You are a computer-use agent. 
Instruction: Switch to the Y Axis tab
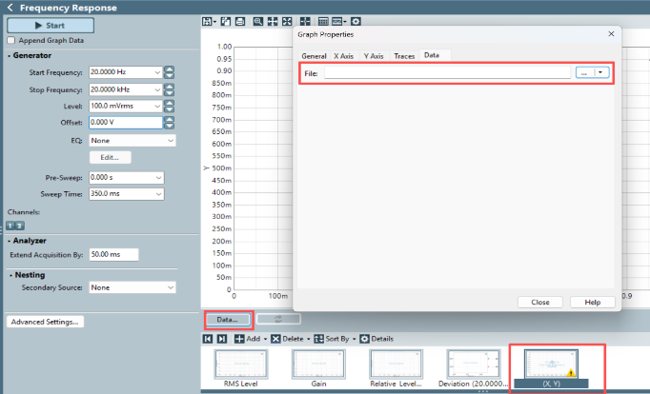pyautogui.click(x=374, y=56)
